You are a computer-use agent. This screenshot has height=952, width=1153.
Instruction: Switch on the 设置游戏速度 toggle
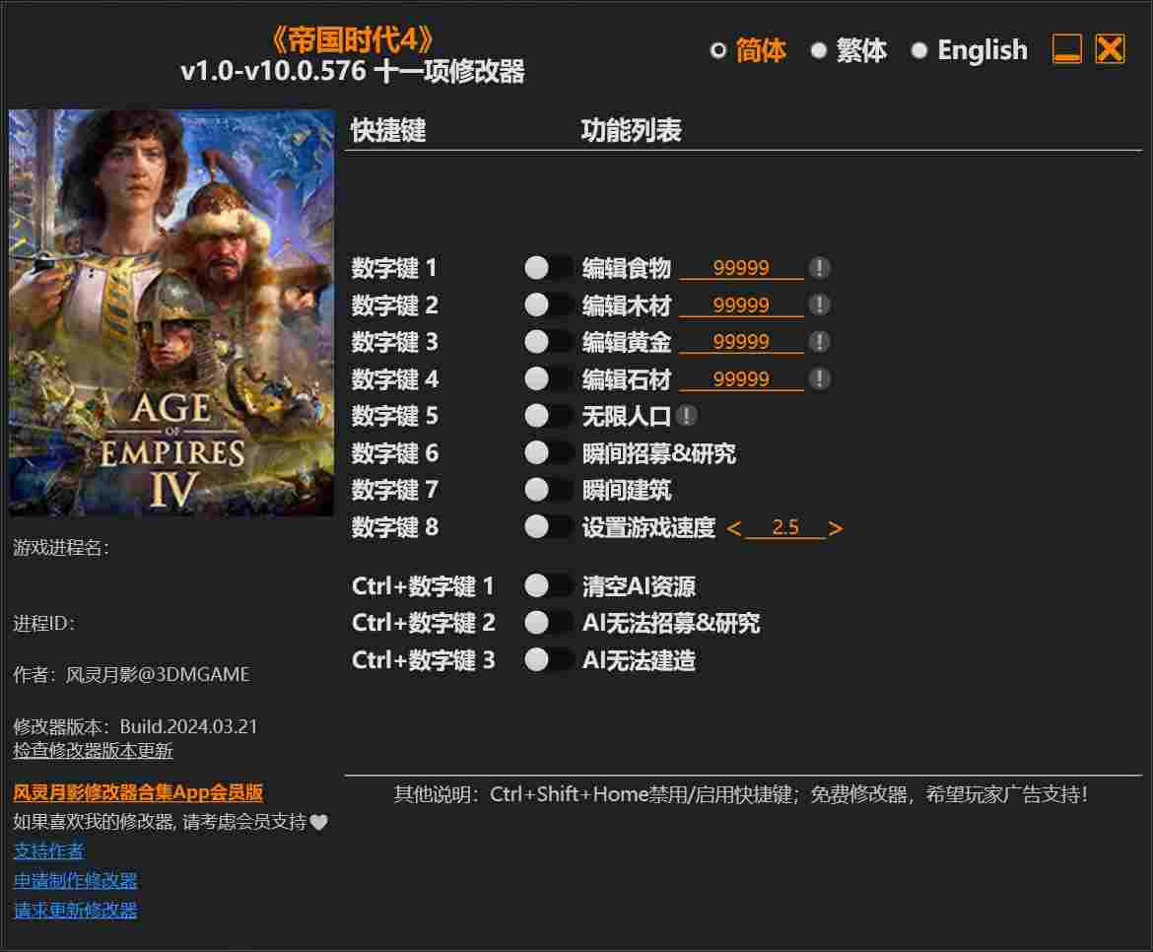(x=548, y=527)
